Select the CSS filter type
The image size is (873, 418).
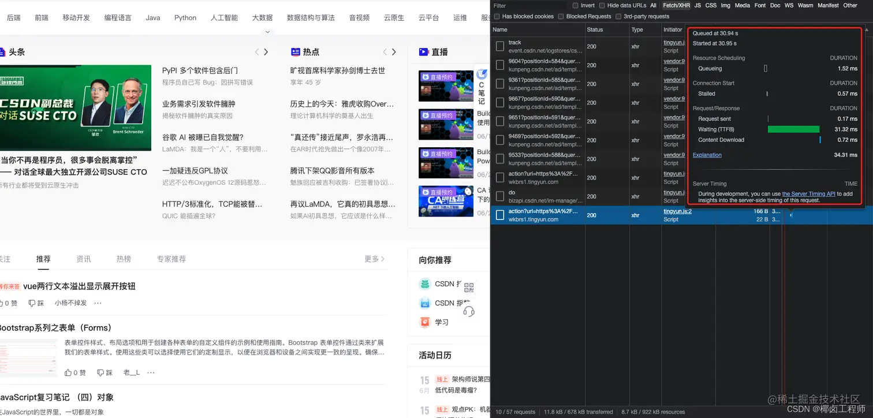click(711, 5)
